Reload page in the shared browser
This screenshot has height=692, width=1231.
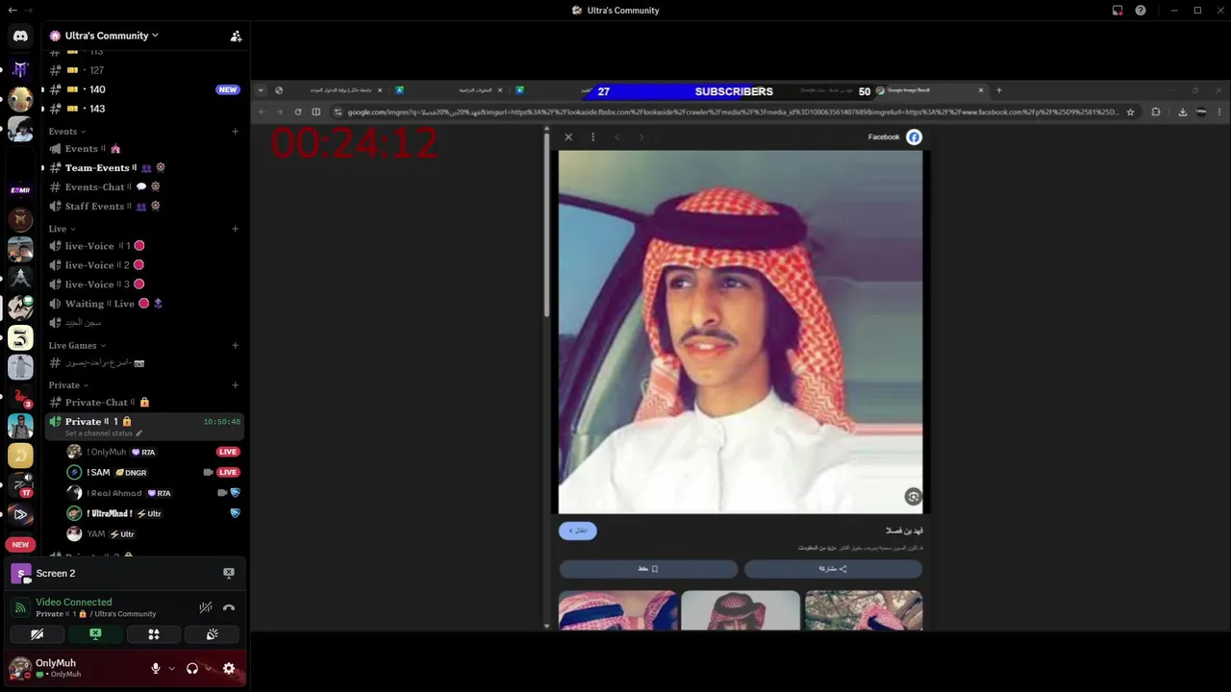click(x=298, y=111)
